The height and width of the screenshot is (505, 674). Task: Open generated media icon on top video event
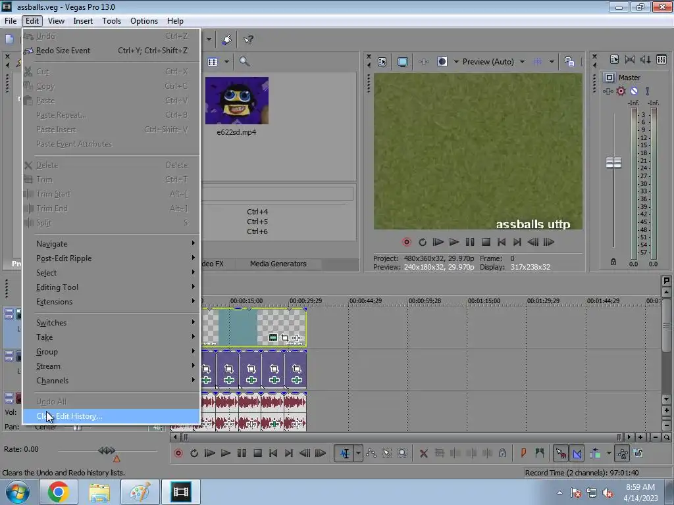(x=273, y=338)
